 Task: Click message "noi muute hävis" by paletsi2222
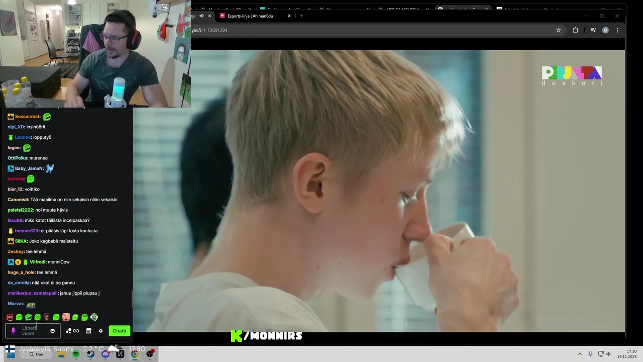click(51, 210)
